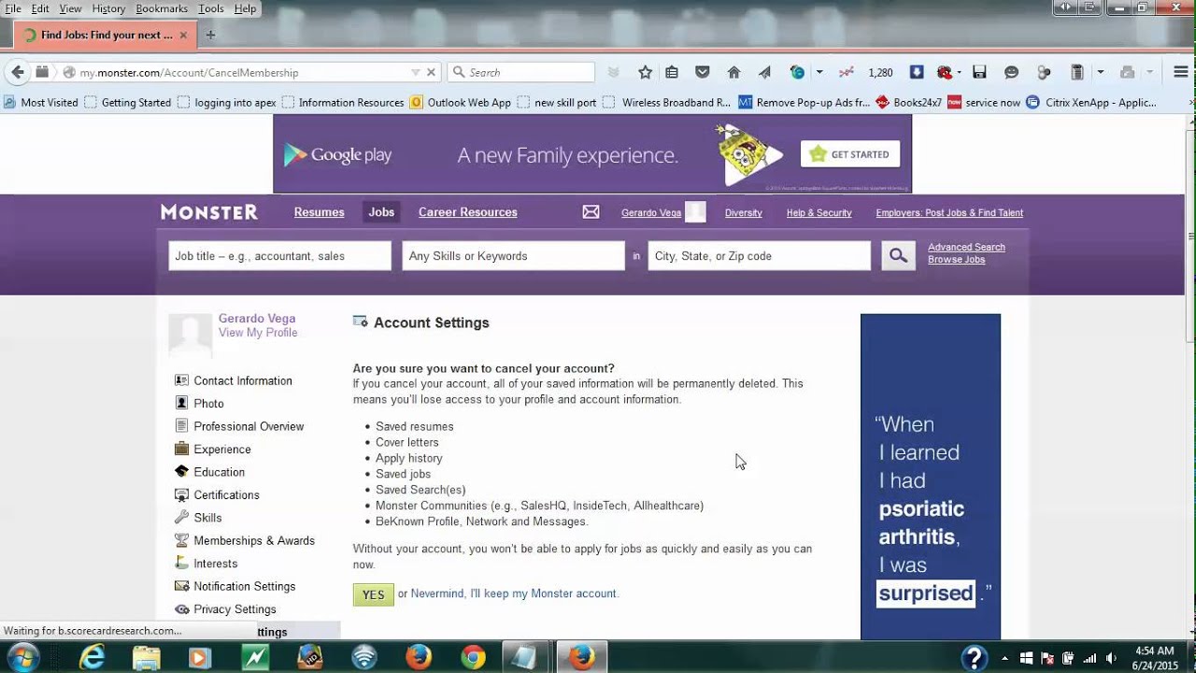Open the Firefox hamburger menu
The width and height of the screenshot is (1196, 673).
pyautogui.click(x=1181, y=72)
